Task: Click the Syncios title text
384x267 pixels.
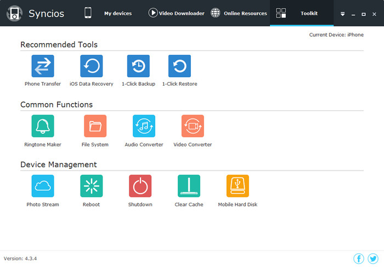Action: [x=46, y=14]
